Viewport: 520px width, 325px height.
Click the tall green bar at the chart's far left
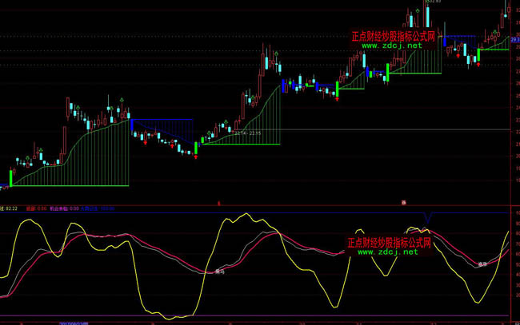(x=11, y=177)
